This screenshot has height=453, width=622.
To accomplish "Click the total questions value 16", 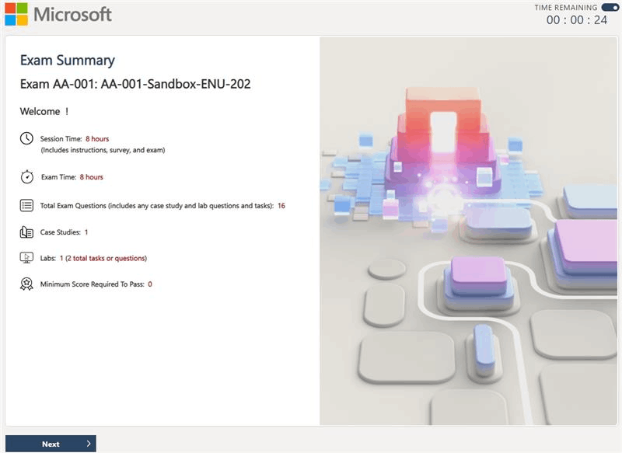I will tap(281, 206).
